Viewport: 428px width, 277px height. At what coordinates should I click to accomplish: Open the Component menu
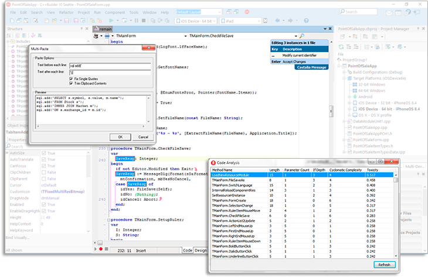click(115, 12)
